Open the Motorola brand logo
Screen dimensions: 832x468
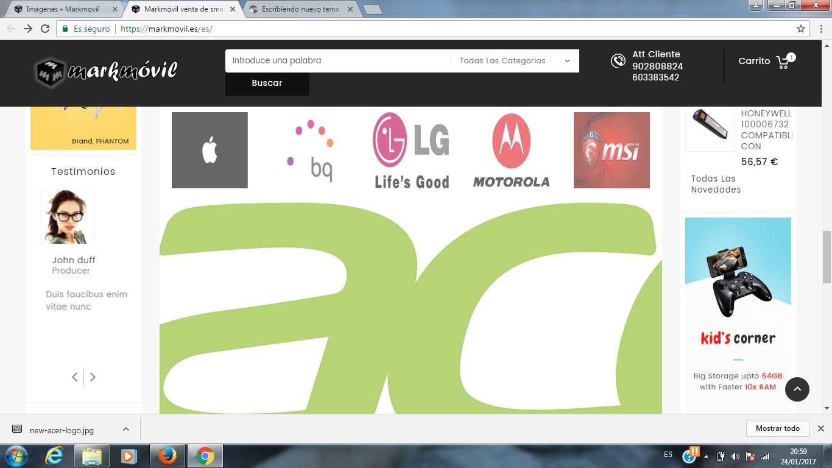[511, 150]
